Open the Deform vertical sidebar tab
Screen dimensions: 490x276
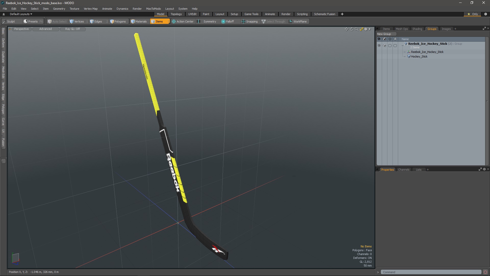(x=3, y=43)
